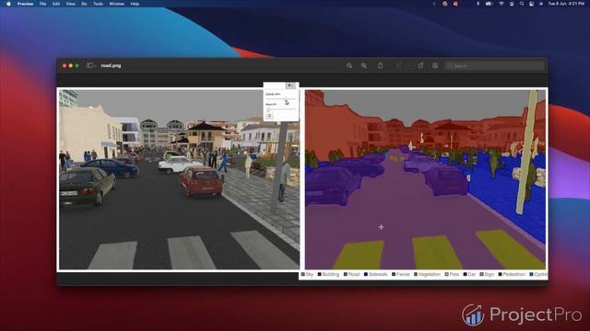The image size is (590, 331).
Task: Open Bluetooth status in menu bar
Action: pyautogui.click(x=478, y=4)
